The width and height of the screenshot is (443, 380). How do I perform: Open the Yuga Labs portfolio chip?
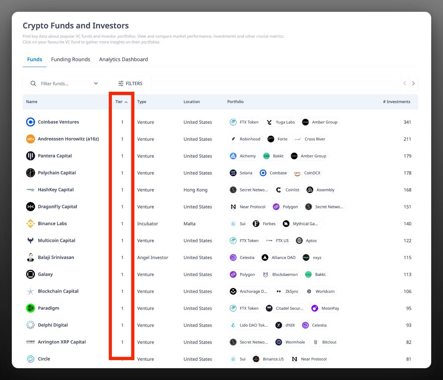[281, 122]
